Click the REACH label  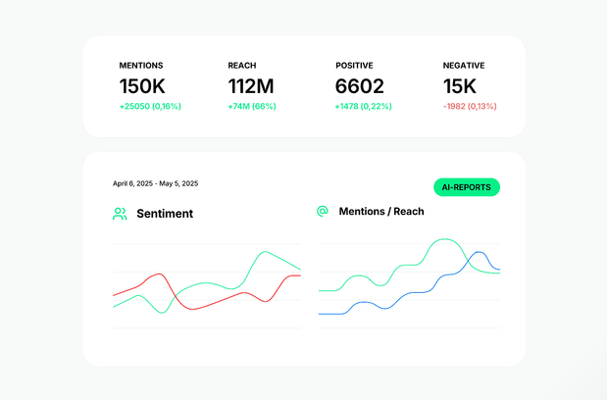pyautogui.click(x=242, y=66)
